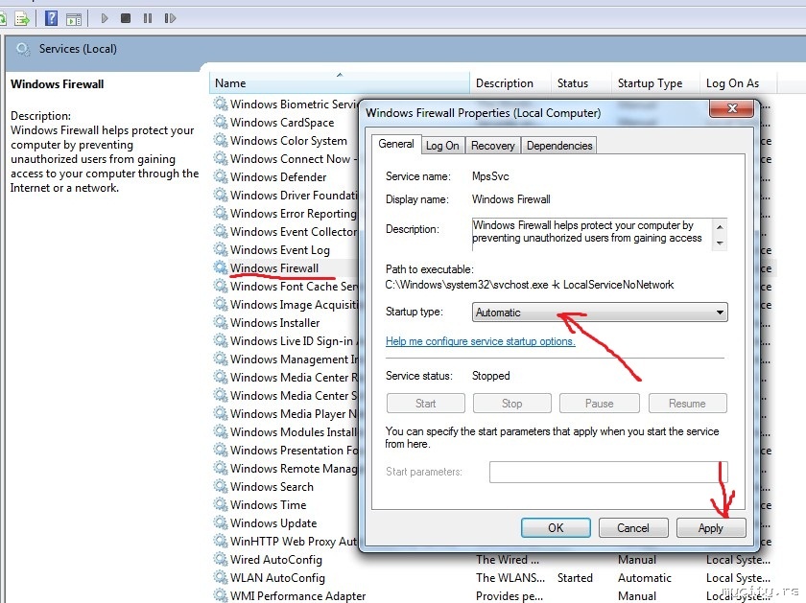Sort by the Description column header
806x603 pixels.
click(510, 83)
